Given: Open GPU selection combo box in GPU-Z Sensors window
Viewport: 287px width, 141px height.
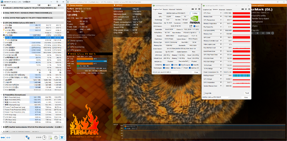Looking at the screenshot, I should pos(216,97).
